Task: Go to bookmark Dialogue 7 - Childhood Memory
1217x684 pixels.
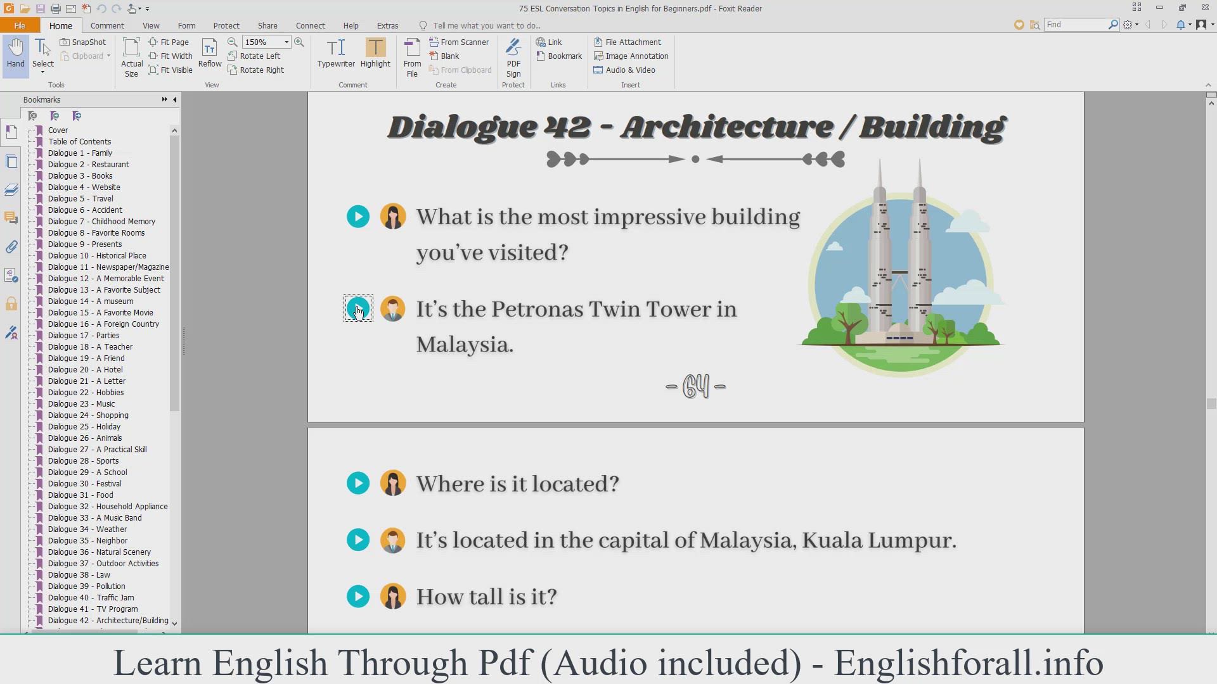Action: tap(101, 221)
